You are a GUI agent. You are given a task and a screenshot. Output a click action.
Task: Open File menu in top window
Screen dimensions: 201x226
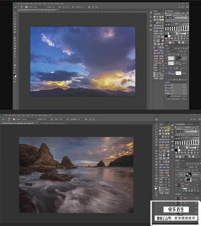(x=18, y=3)
